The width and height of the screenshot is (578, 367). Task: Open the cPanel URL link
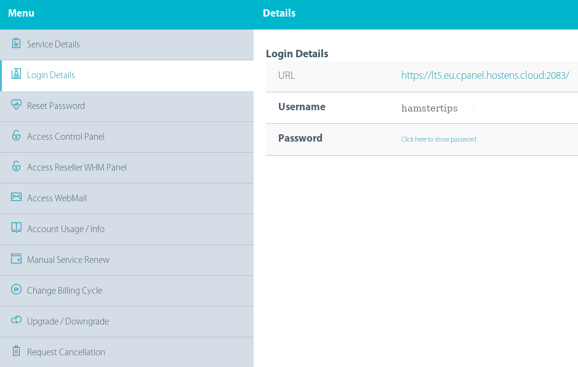(485, 76)
